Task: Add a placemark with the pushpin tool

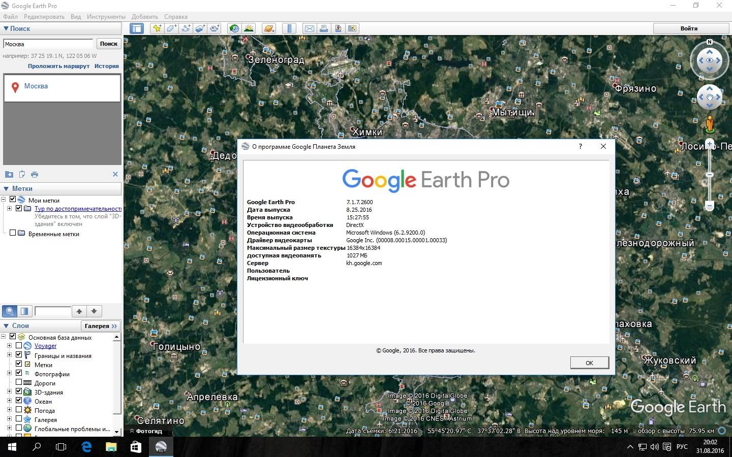Action: (157, 28)
